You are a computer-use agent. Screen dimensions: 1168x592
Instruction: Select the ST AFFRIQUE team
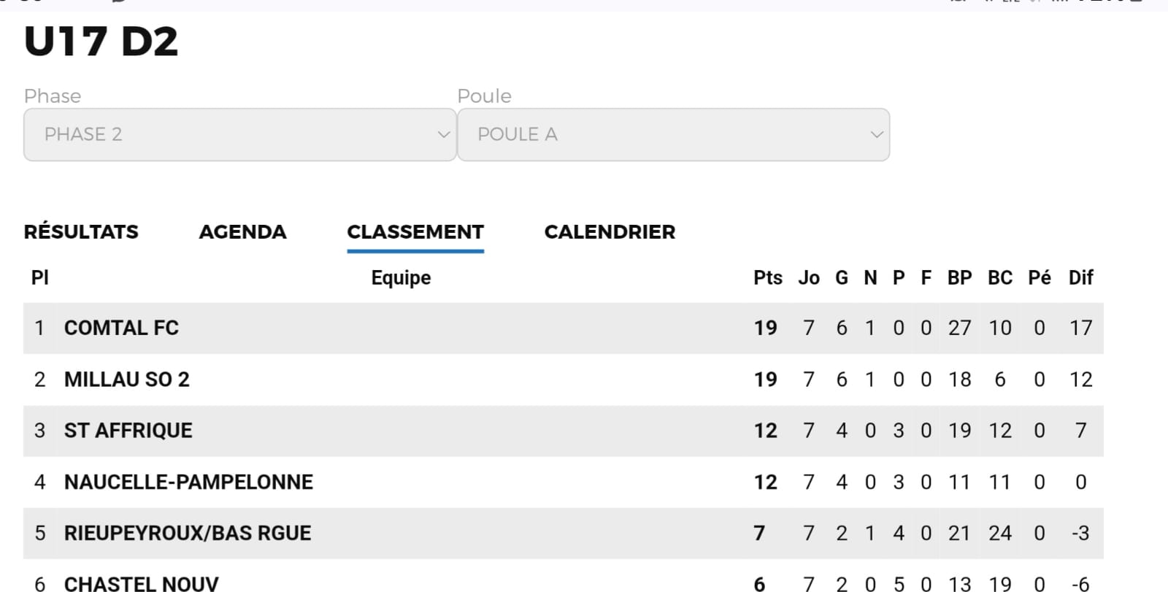point(128,431)
